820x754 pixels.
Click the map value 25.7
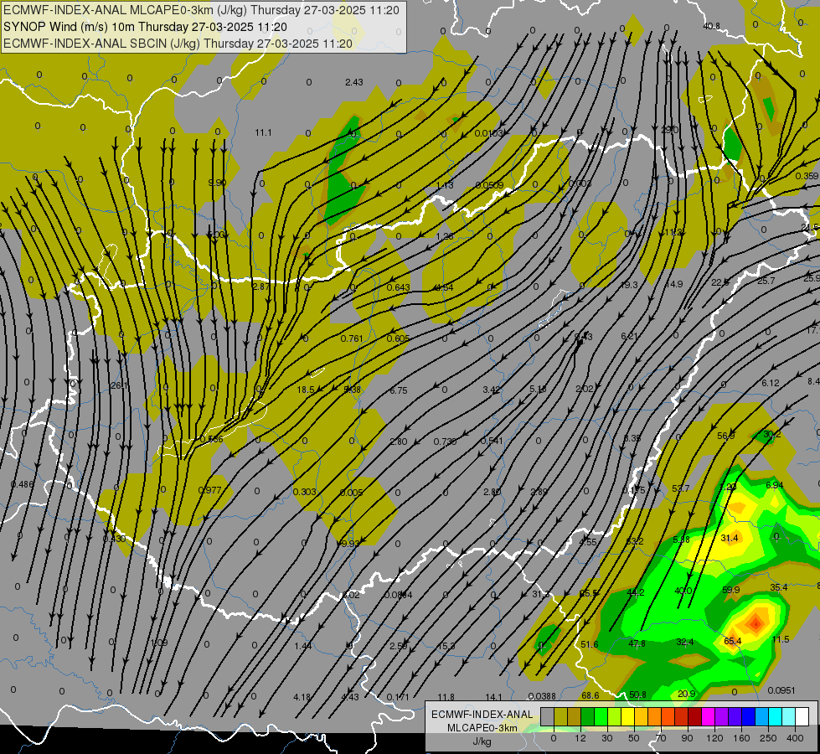pyautogui.click(x=766, y=281)
